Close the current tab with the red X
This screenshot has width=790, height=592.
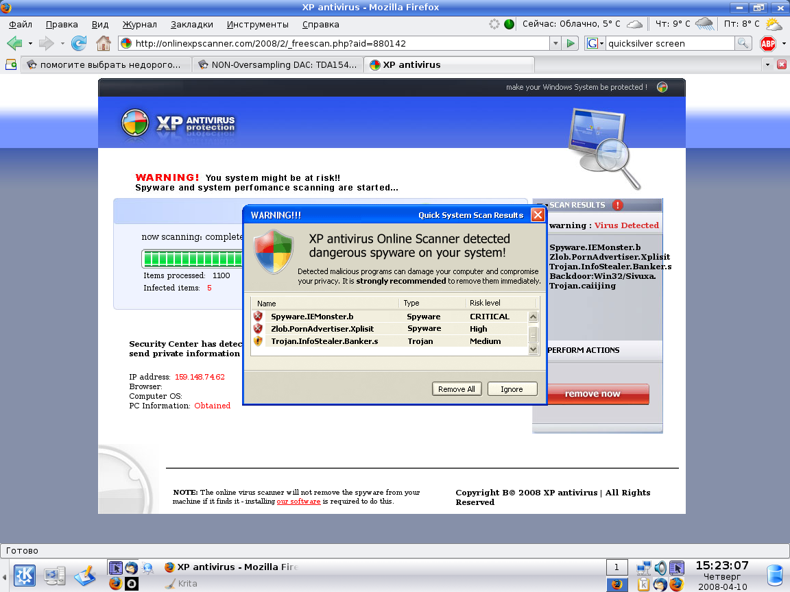[782, 64]
